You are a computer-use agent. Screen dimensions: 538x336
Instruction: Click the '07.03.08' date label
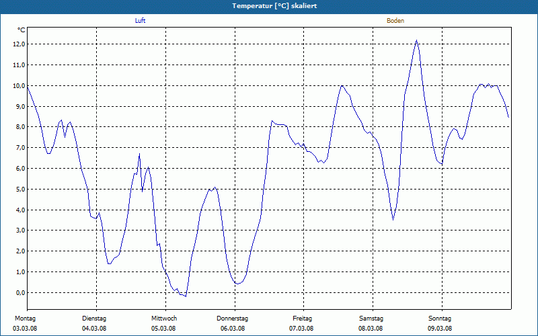301,329
